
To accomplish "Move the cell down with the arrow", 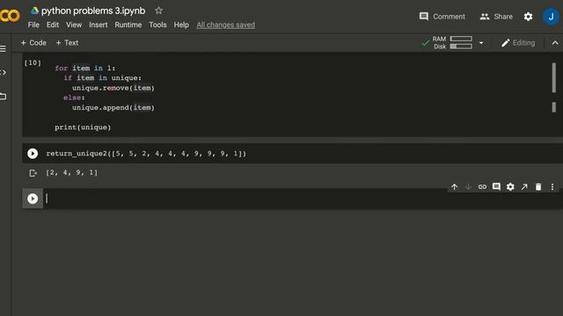I will (x=468, y=187).
